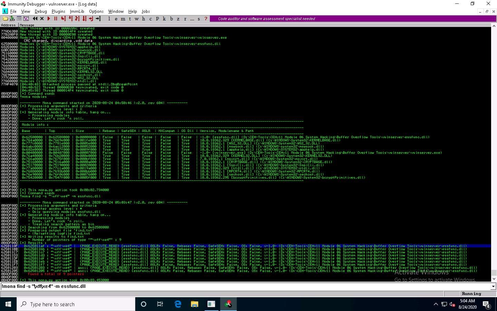Viewport: 497px width, 311px height.
Task: Show references via 'r' button
Action: tap(185, 19)
